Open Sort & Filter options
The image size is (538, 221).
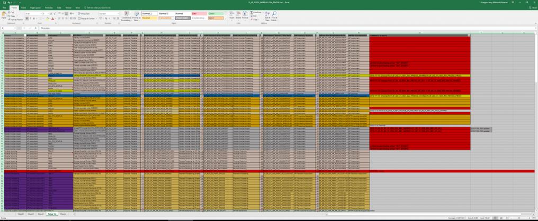[x=267, y=16]
